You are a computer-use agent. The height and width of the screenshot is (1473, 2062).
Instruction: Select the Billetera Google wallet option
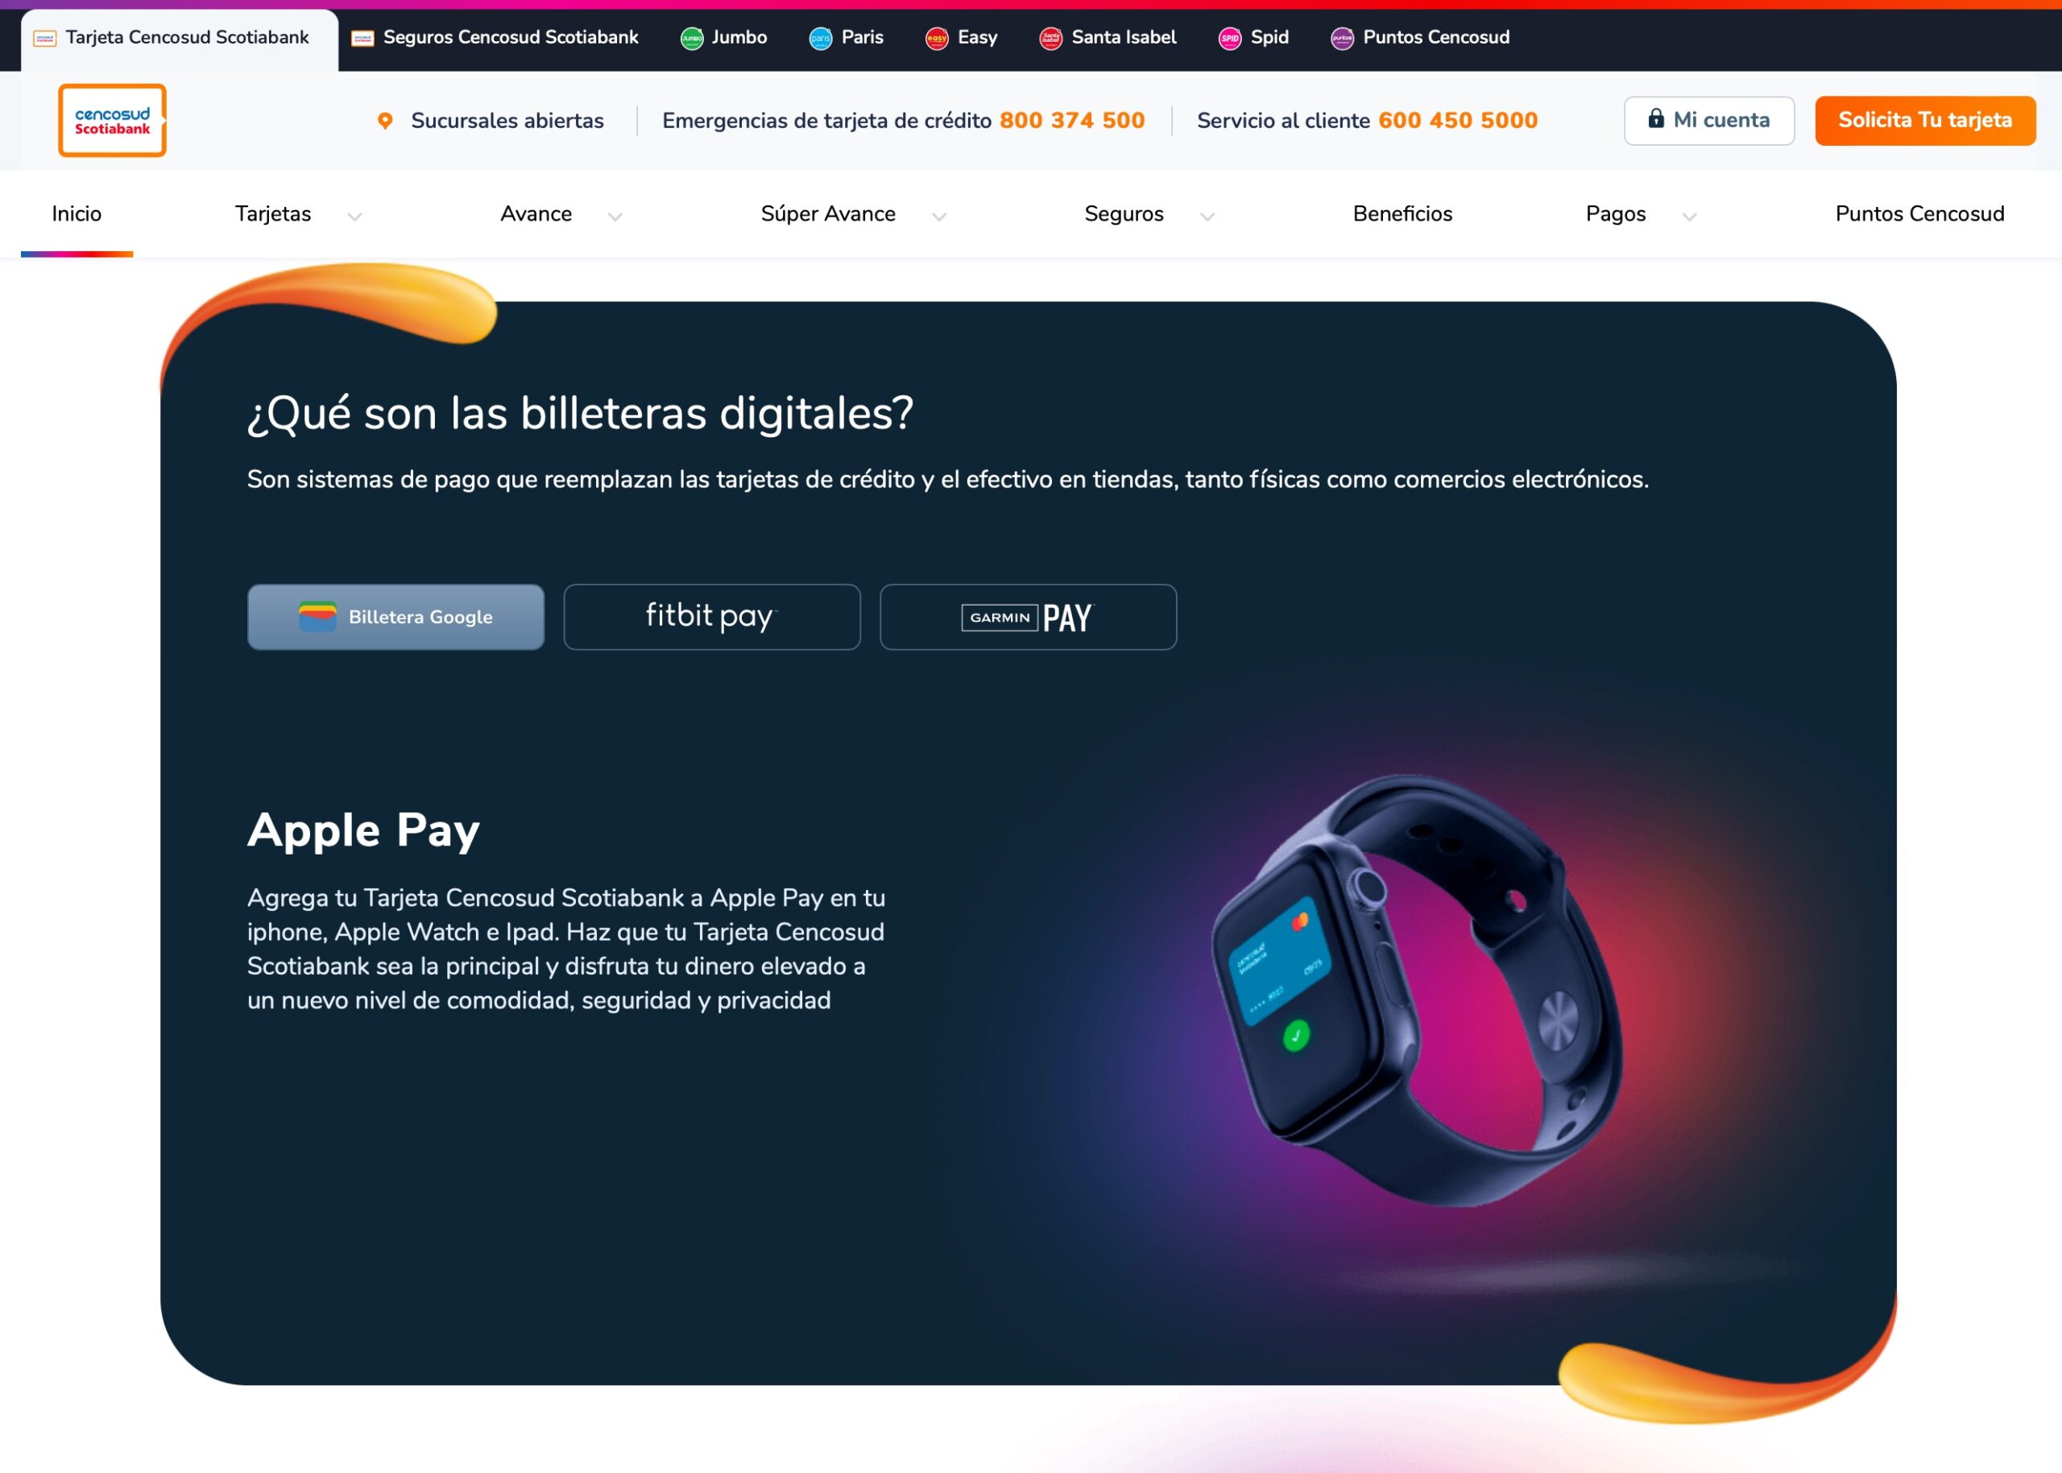[395, 617]
